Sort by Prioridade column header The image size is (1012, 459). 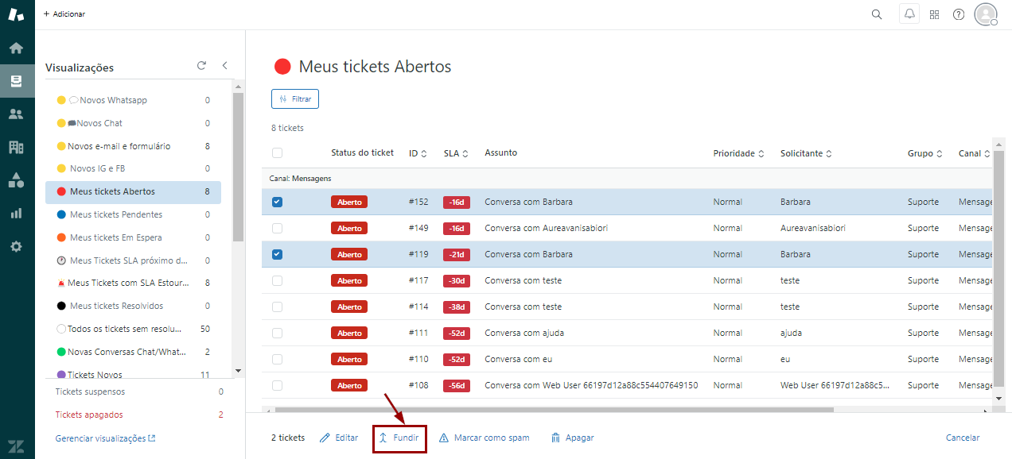pyautogui.click(x=739, y=153)
